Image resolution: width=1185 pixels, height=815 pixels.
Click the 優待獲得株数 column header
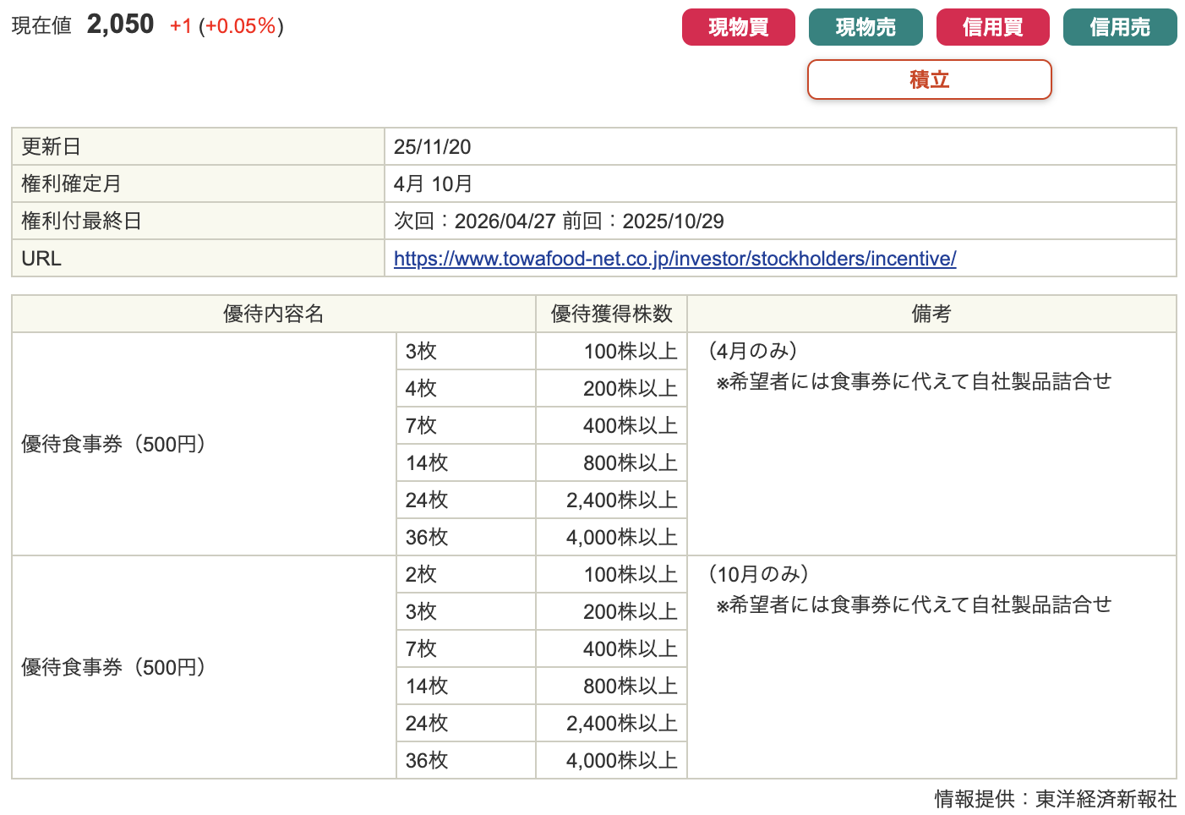tap(611, 315)
